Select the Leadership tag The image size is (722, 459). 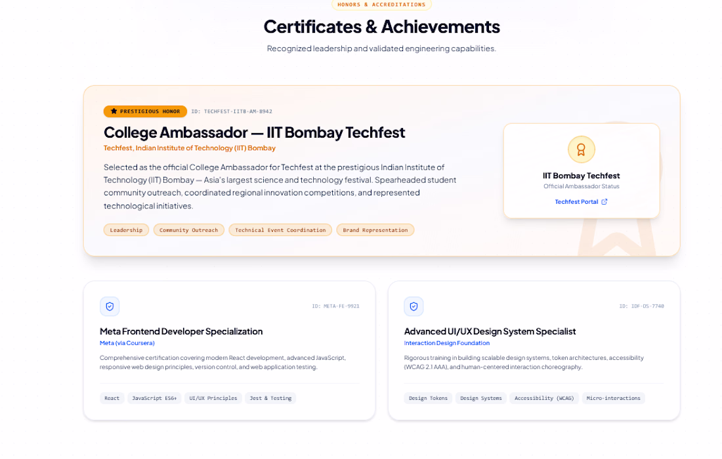126,230
